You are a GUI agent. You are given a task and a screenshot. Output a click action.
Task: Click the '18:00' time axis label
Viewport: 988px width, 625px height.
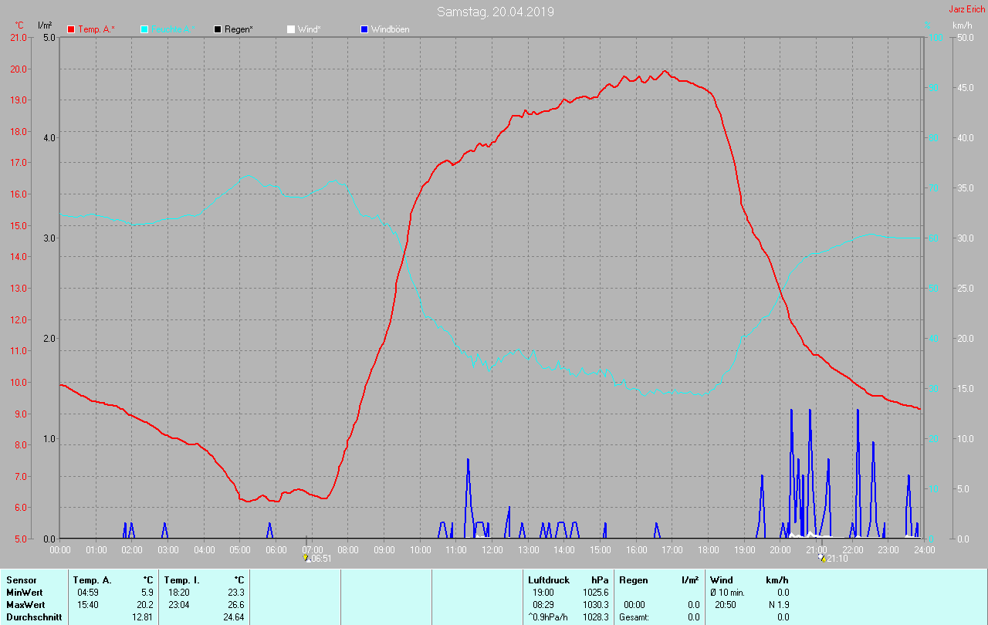[709, 549]
